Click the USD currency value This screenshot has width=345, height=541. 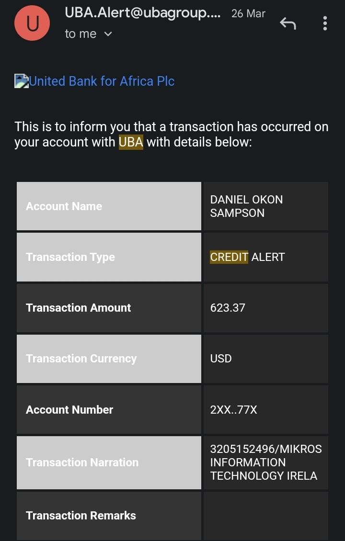coord(221,359)
